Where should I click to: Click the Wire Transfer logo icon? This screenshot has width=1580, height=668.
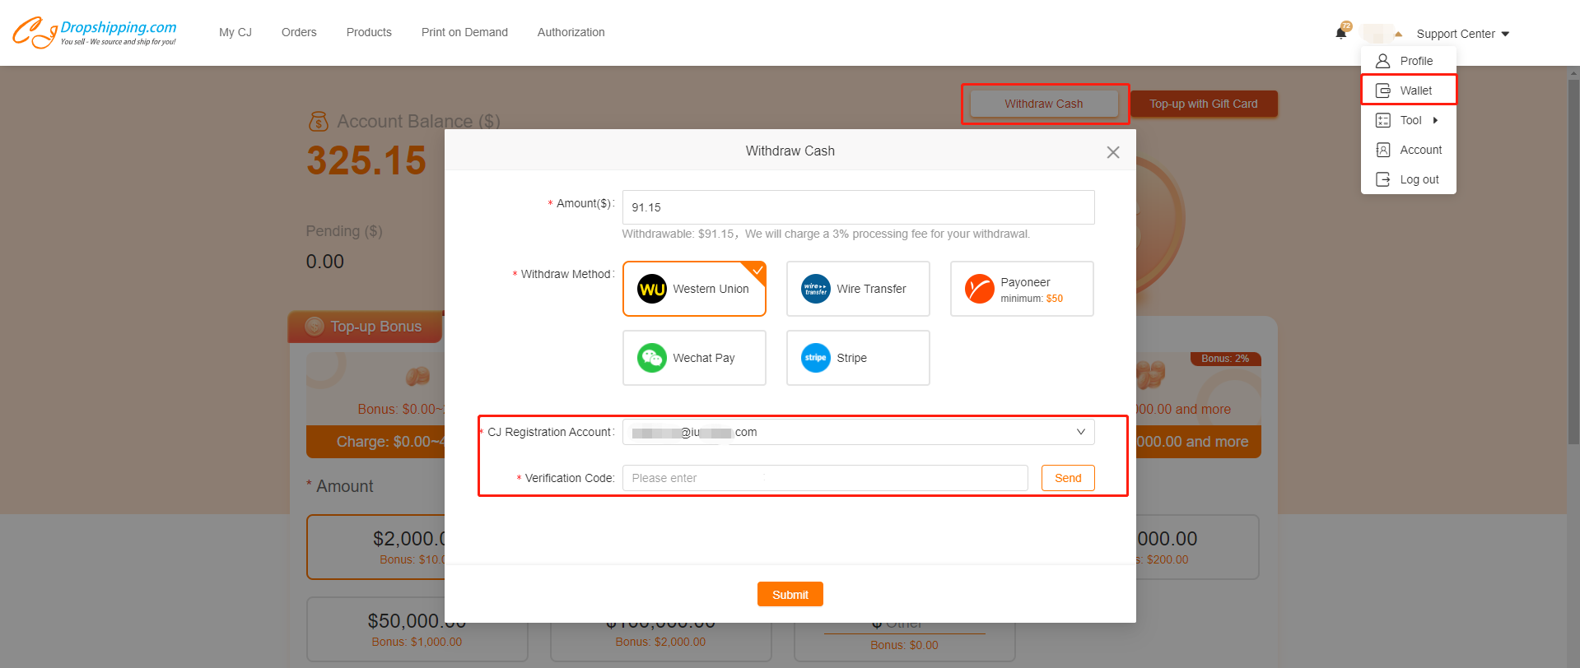[x=815, y=289]
